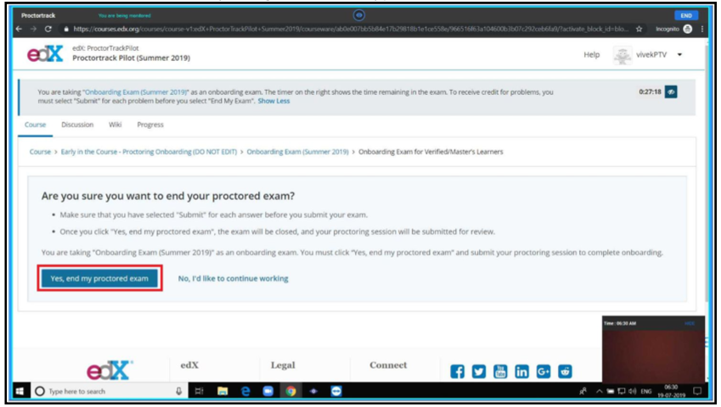Image resolution: width=721 pixels, height=407 pixels.
Task: Switch to the Discussion tab
Action: [77, 125]
